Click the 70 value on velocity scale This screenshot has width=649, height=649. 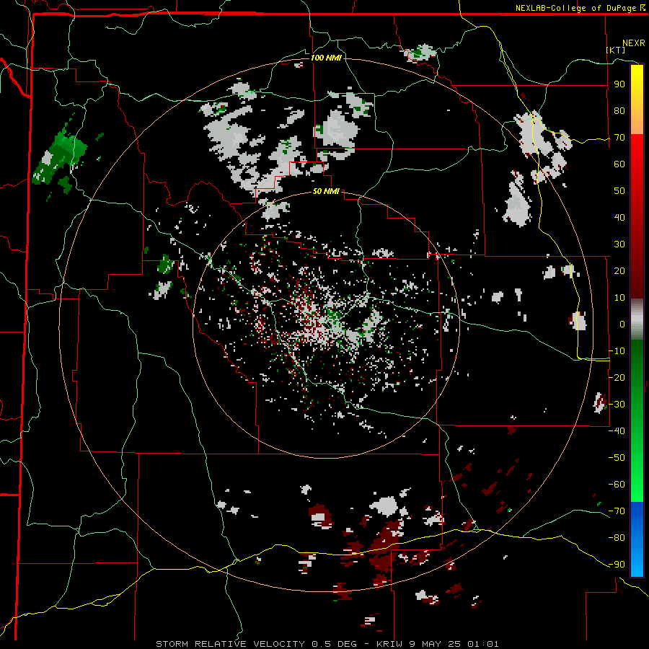[619, 138]
